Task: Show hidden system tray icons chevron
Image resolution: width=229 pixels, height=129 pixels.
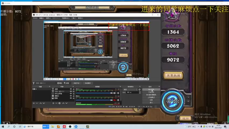Action: click(198, 127)
